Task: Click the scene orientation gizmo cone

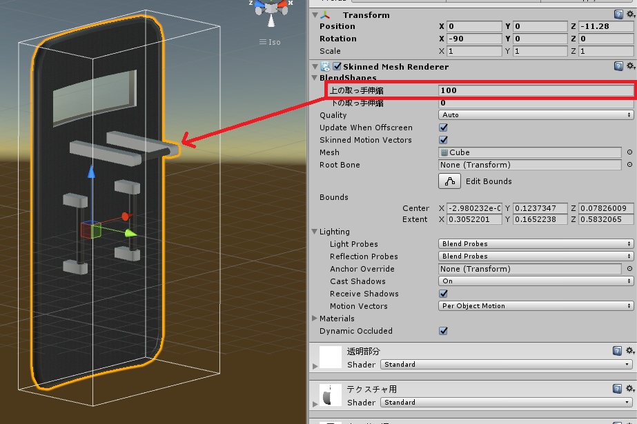Action: tap(271, 21)
